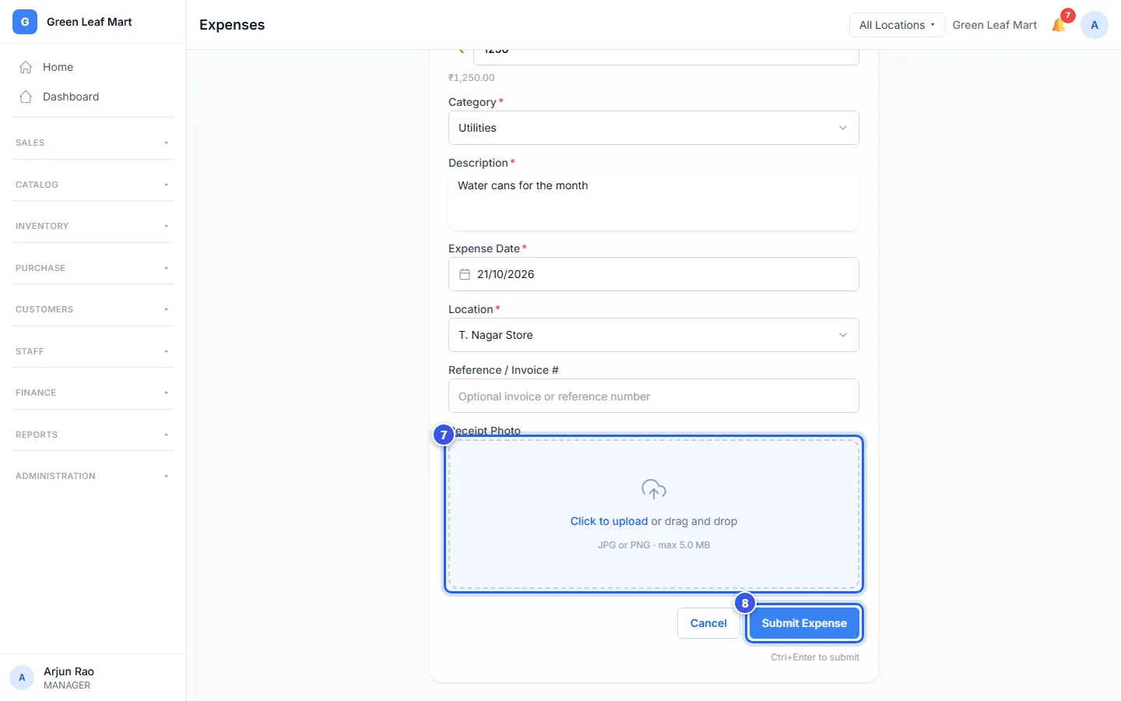Expand the Inventory section
1121x701 pixels.
[x=93, y=226]
